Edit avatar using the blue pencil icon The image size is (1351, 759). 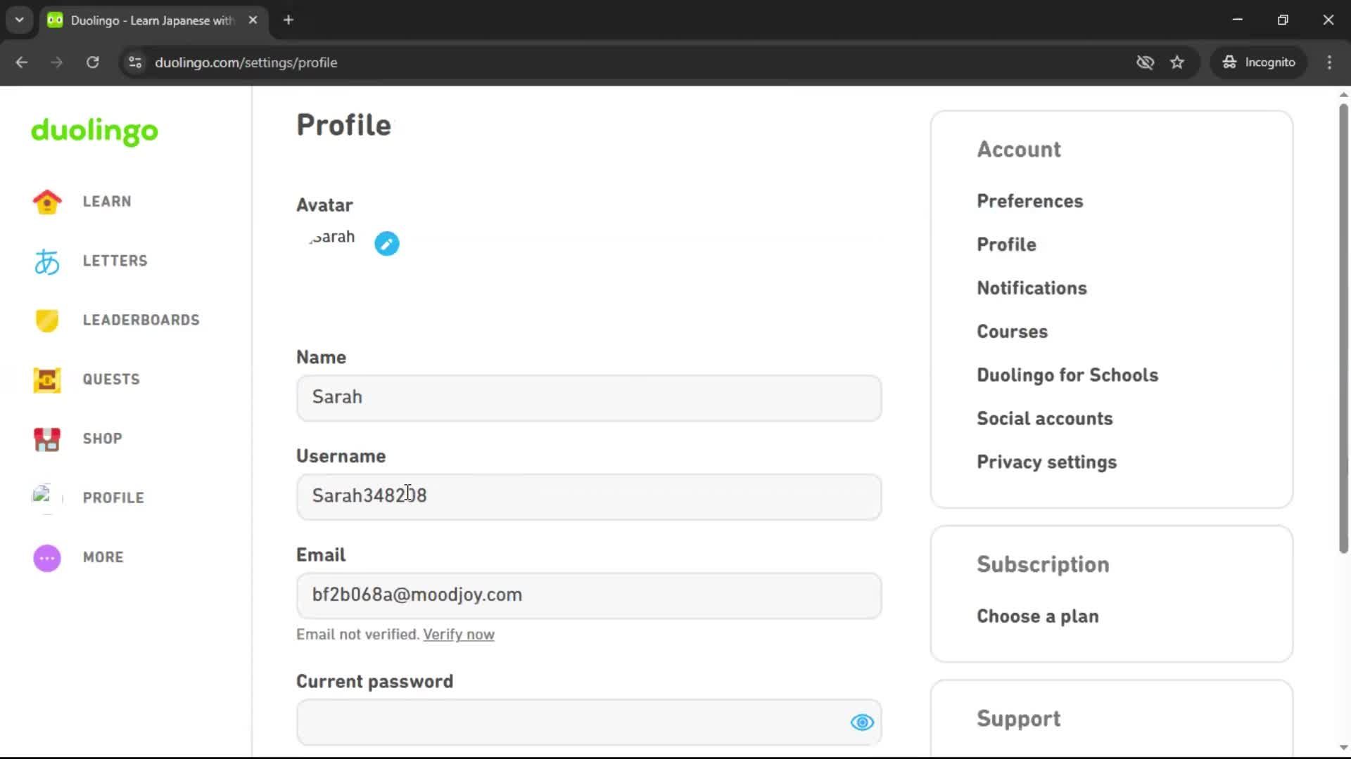pos(386,243)
